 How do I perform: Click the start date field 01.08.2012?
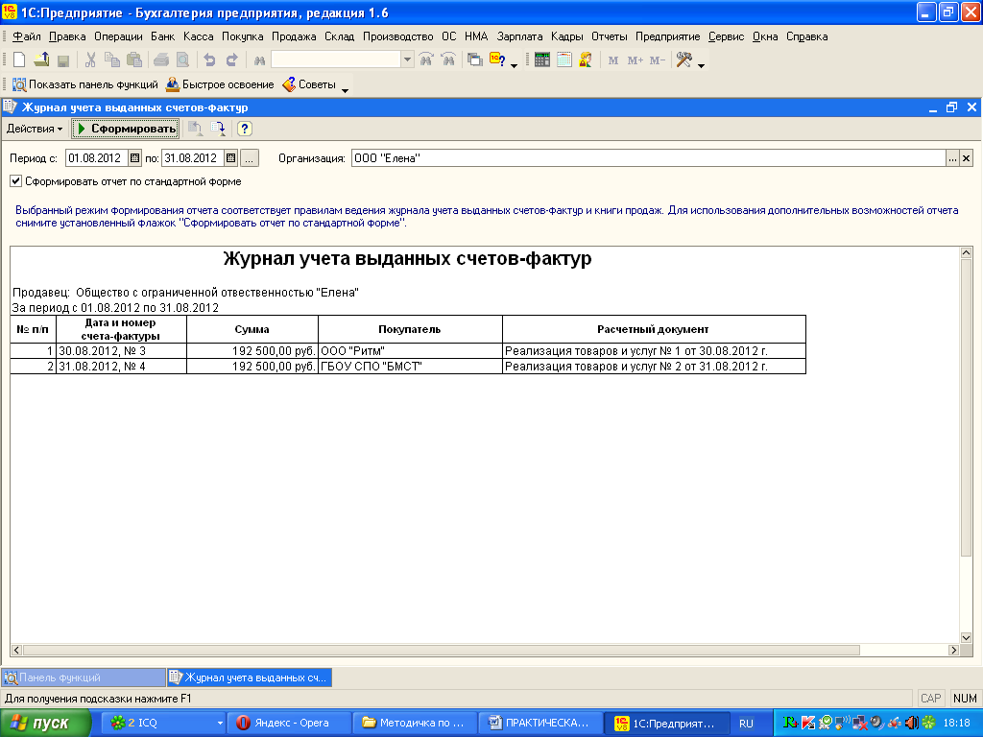(97, 158)
